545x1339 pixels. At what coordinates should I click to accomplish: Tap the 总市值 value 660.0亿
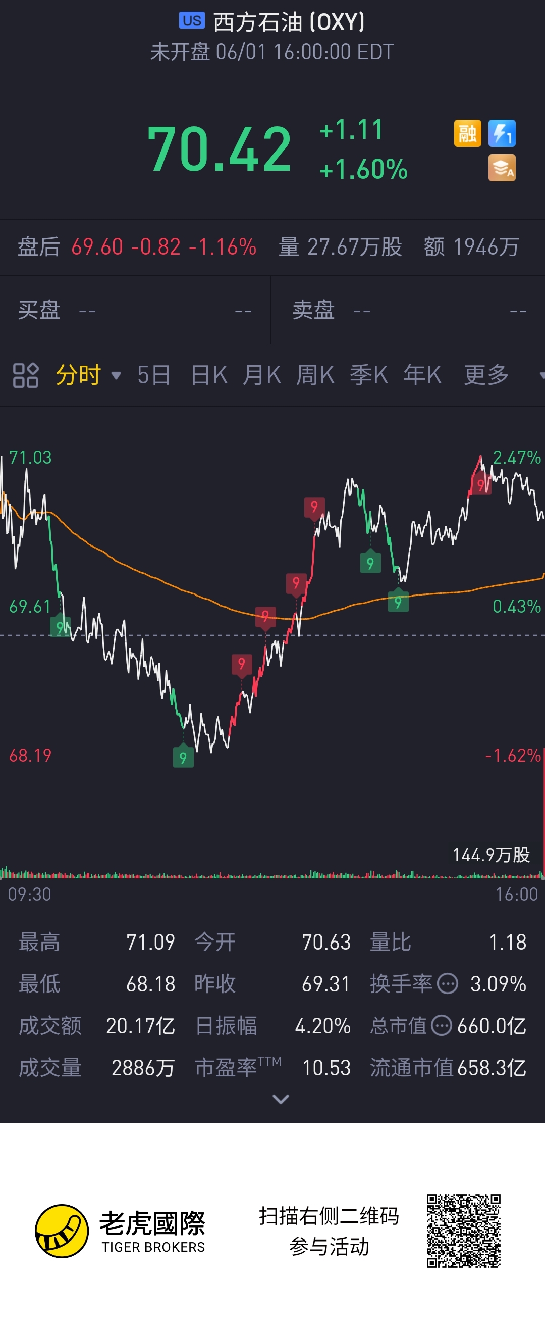492,1026
